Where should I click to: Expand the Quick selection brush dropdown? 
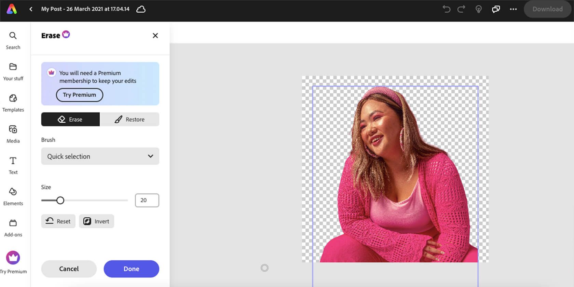tap(100, 156)
